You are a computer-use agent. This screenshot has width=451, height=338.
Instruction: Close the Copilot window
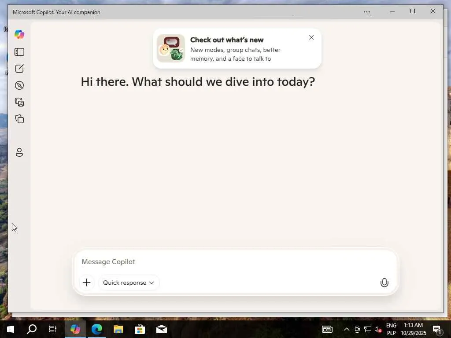tap(433, 11)
